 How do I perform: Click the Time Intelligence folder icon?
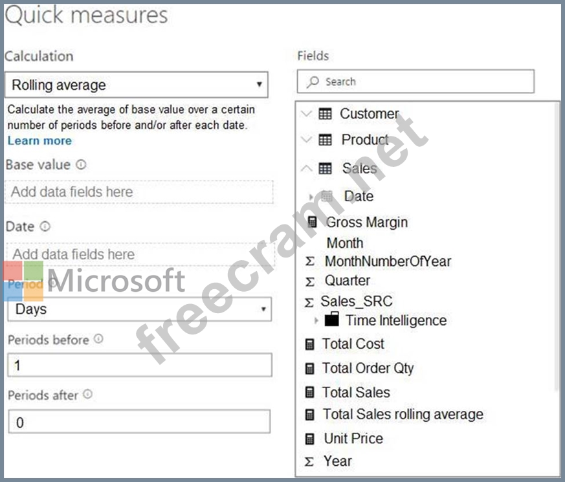332,320
